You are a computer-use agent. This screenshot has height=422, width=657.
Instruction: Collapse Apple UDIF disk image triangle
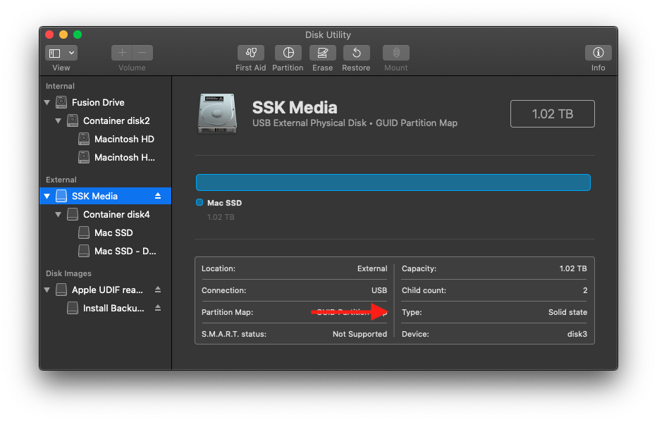pos(47,290)
